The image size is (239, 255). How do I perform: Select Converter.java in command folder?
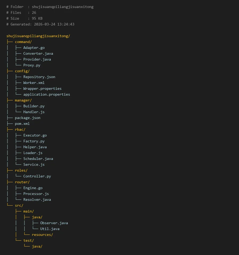38,53
